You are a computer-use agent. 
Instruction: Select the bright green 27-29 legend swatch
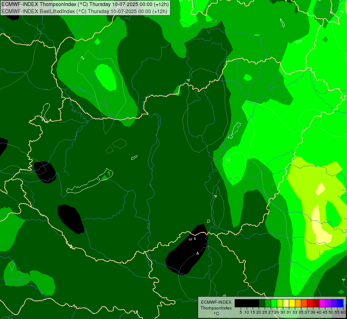274,303
